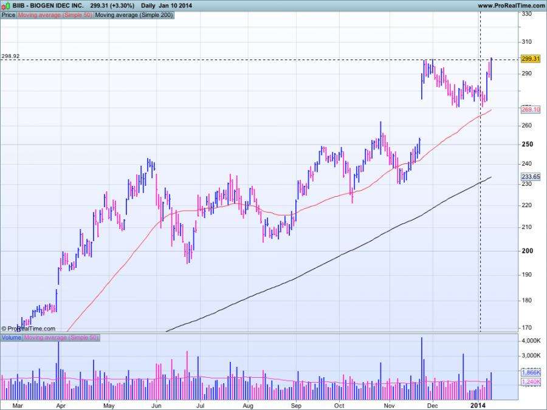Click the Jan 10 2014 date text
This screenshot has width=547, height=410.
tap(175, 5)
